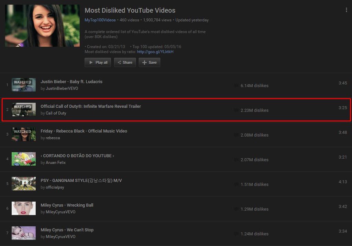Visit MileyCyrusVEVO channel under Wrecking Ball

60,212
